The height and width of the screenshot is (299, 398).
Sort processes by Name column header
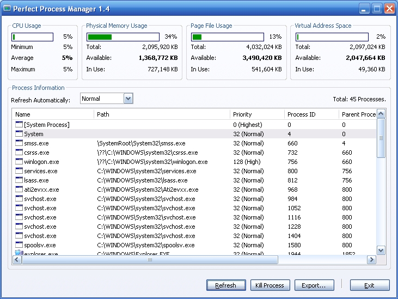click(53, 114)
